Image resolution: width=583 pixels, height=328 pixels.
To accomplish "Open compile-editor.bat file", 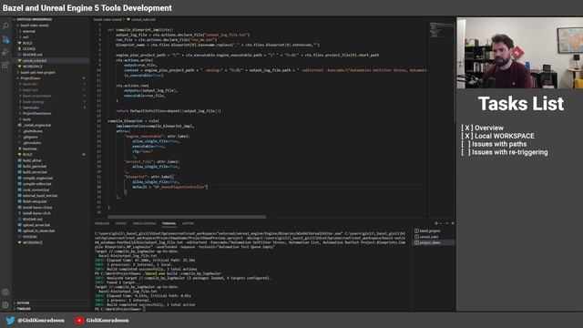I will tap(36, 184).
